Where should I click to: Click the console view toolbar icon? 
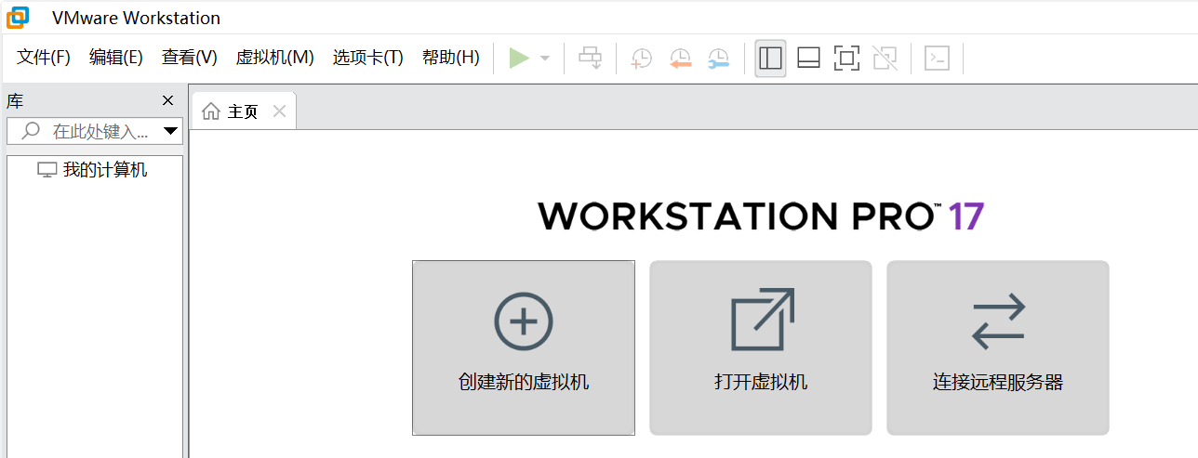tap(938, 59)
